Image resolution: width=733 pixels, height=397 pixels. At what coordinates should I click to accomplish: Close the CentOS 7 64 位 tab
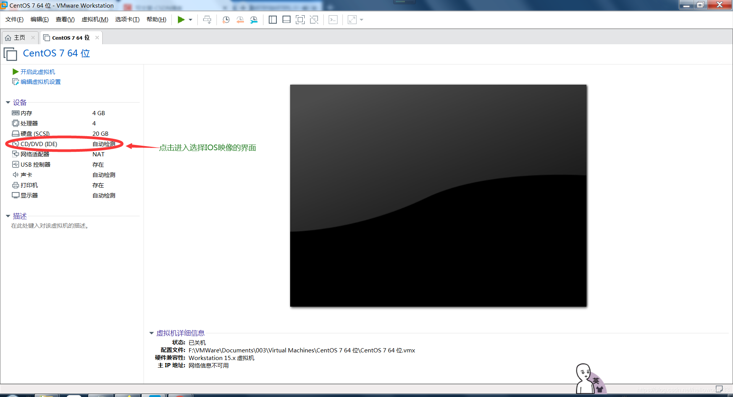(x=97, y=37)
